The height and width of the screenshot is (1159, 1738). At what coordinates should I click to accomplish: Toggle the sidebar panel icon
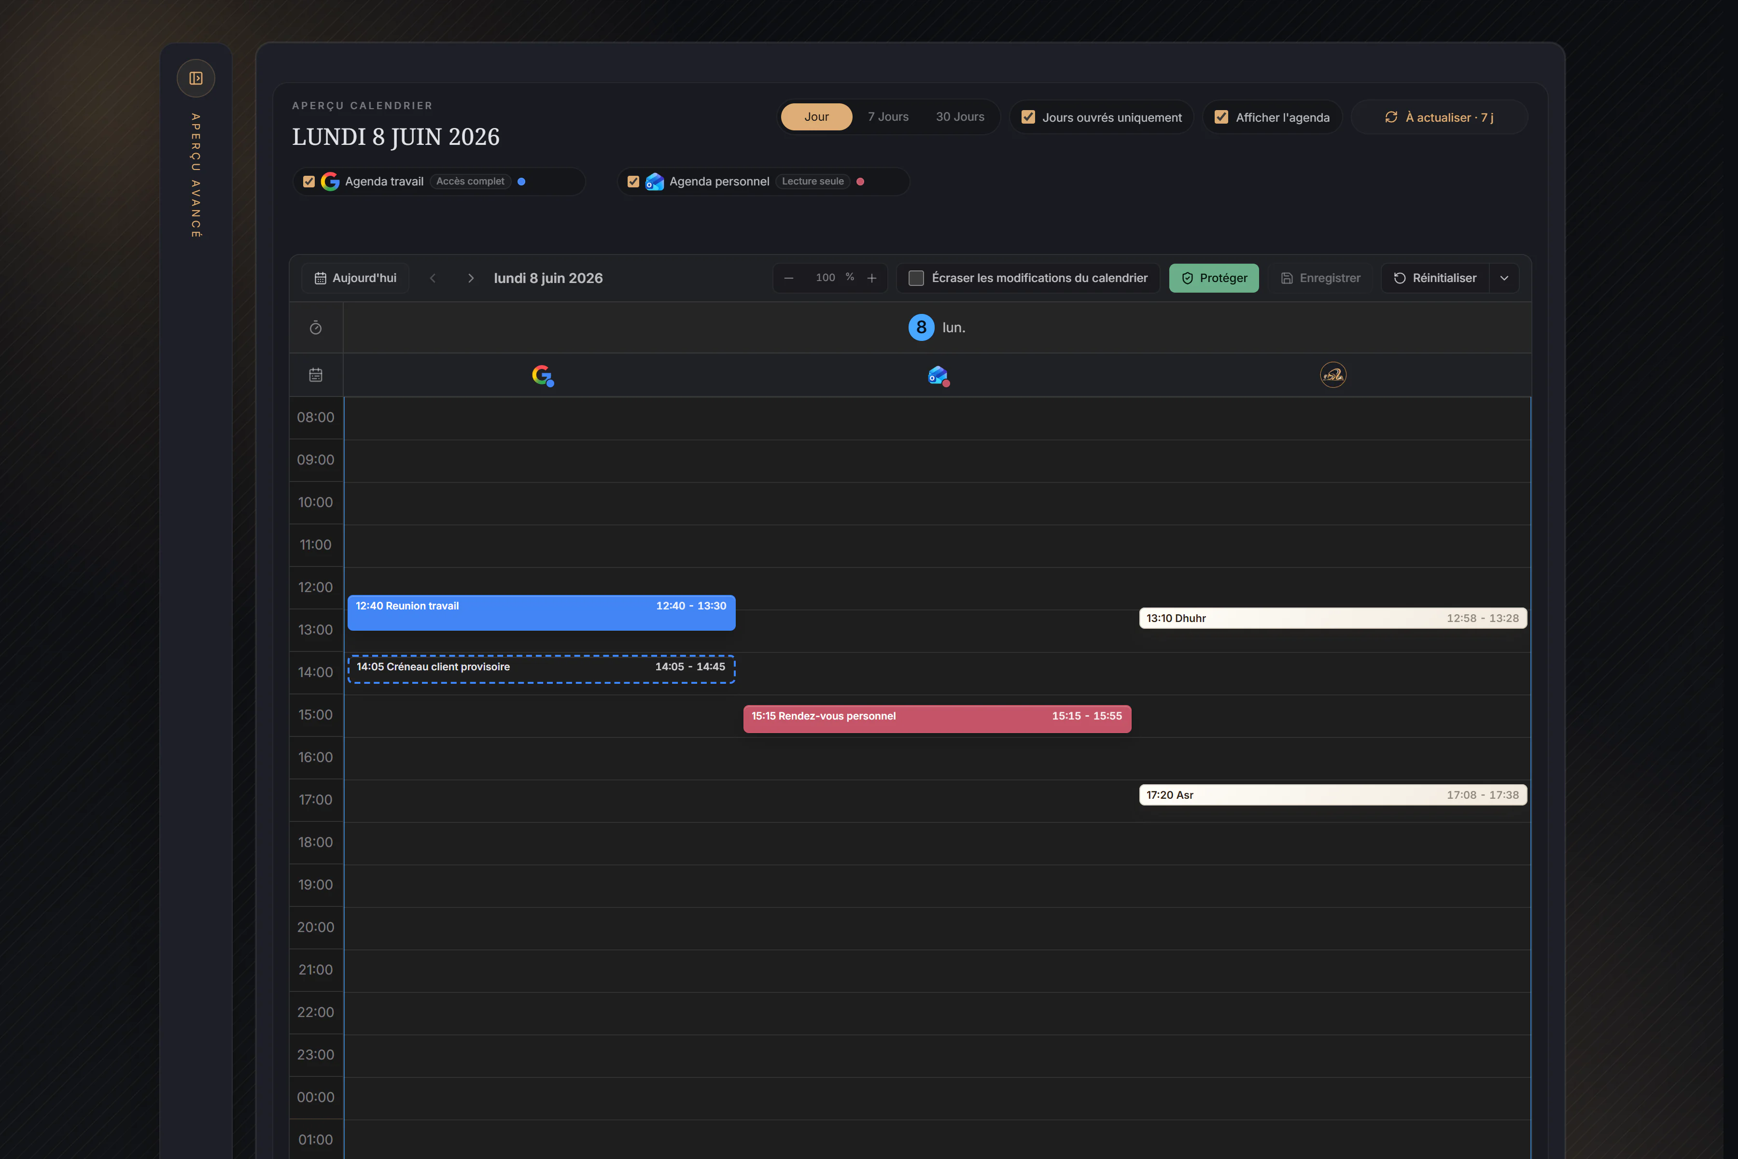pyautogui.click(x=196, y=78)
